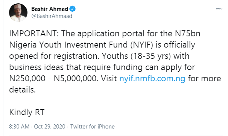Click the N5,000,000 amount
228x136 pixels.
(x=75, y=79)
